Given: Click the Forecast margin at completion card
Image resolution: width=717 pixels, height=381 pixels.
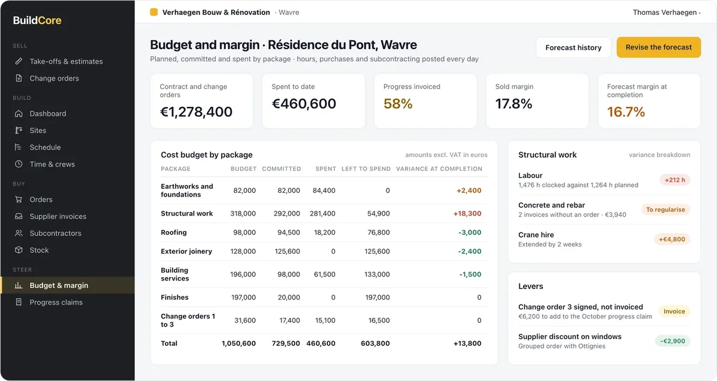Looking at the screenshot, I should point(649,101).
